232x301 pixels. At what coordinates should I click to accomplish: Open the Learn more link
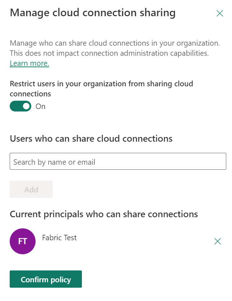pyautogui.click(x=29, y=63)
